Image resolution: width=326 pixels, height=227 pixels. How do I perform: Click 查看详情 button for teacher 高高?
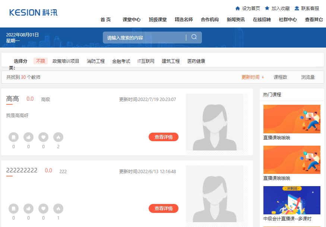coord(163,137)
